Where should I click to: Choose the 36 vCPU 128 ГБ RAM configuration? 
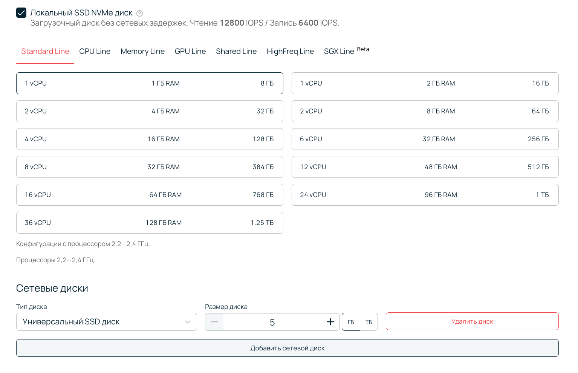[x=150, y=223]
